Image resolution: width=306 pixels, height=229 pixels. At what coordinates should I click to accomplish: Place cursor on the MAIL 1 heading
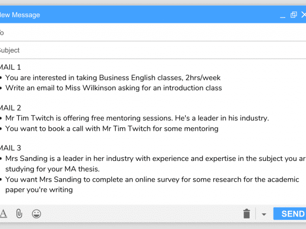[x=10, y=67]
